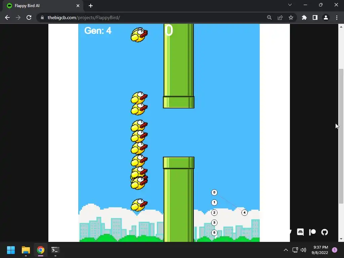Click the browser forward arrow
The image size is (344, 258).
18,17
